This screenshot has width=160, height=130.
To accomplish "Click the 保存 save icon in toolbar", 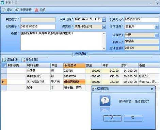I will pyautogui.click(x=4, y=10).
